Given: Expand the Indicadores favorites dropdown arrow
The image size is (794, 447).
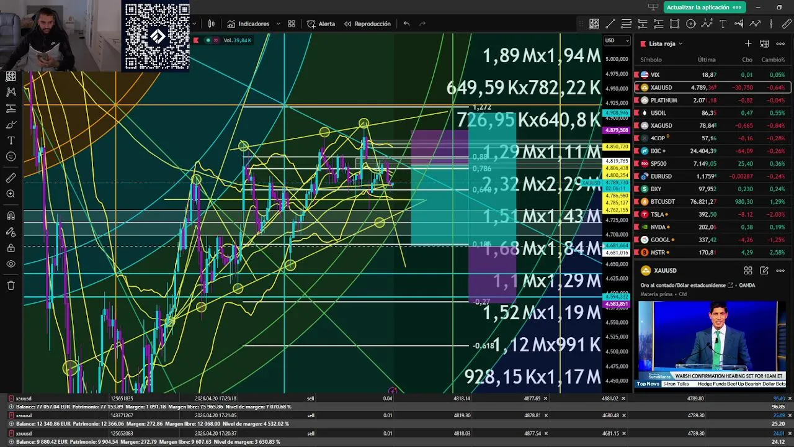Looking at the screenshot, I should tap(278, 24).
